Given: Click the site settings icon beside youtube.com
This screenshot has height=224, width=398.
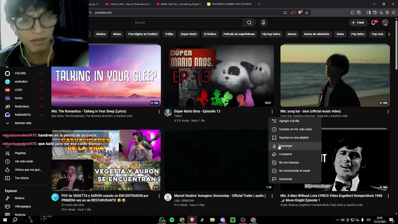Looking at the screenshot, I should pos(90,12).
